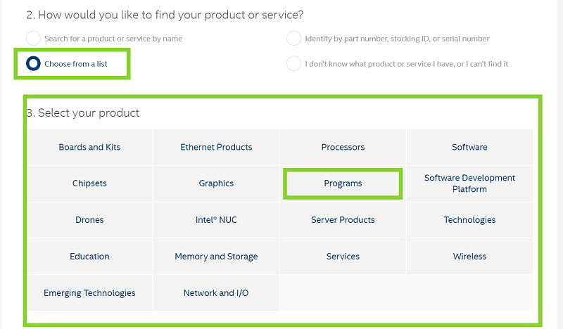
Task: Open the Network and I/O category
Action: [216, 293]
